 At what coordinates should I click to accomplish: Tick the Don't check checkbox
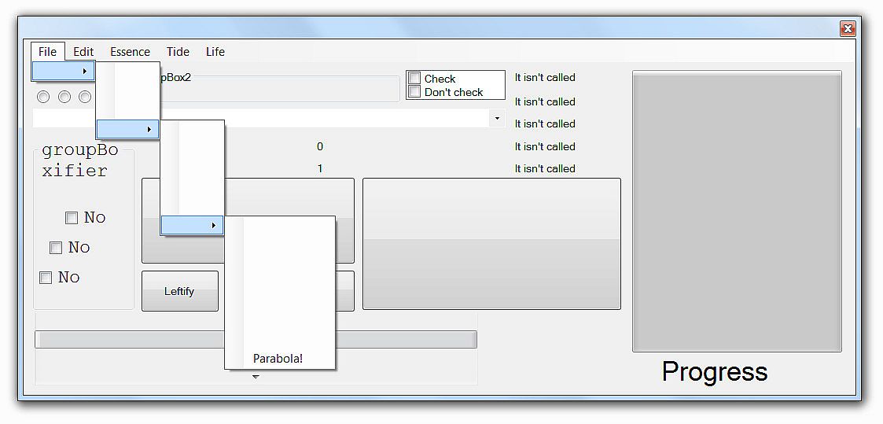pyautogui.click(x=414, y=92)
